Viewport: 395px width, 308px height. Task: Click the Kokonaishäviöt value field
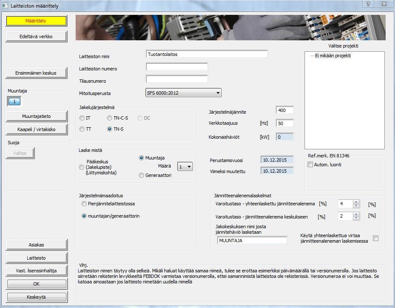click(285, 137)
